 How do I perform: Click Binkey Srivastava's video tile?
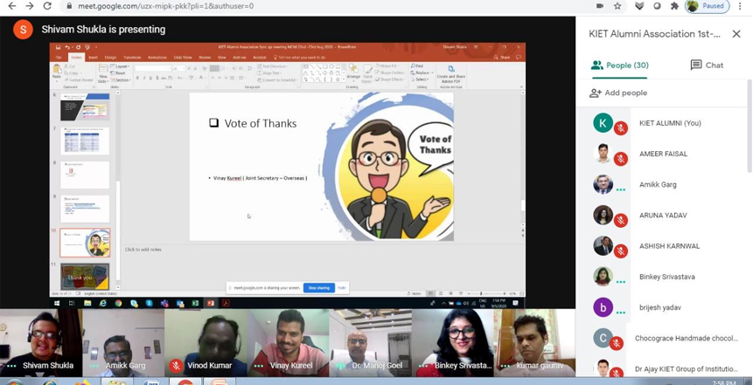(x=453, y=340)
